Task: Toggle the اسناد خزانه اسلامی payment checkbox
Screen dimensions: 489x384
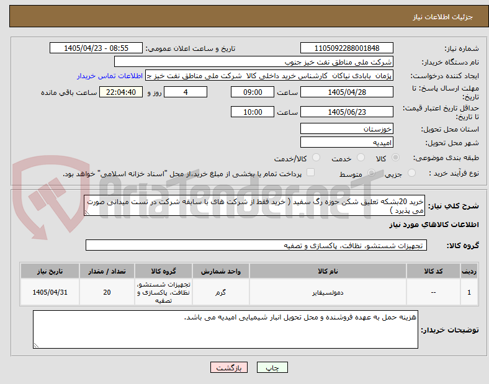Action: [311, 172]
